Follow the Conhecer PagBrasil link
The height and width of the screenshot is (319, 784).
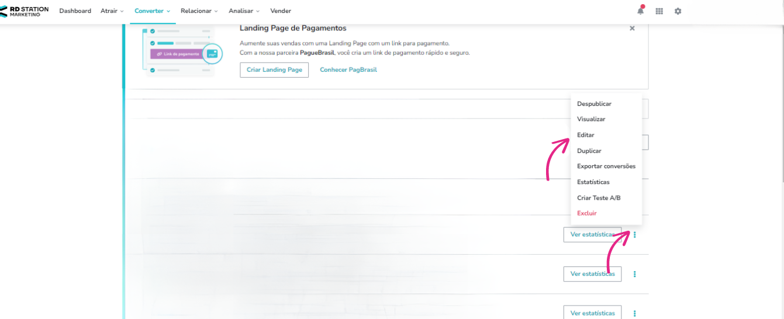pos(348,70)
